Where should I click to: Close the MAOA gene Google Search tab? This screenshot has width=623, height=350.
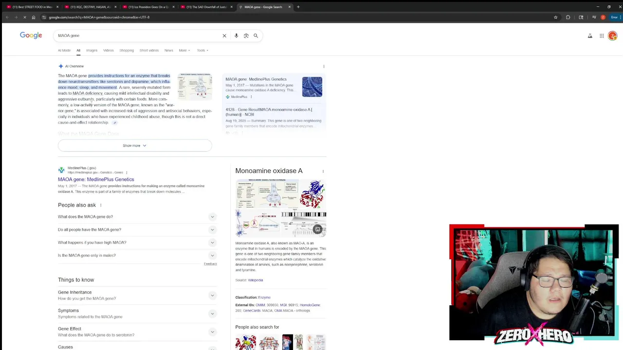(289, 7)
